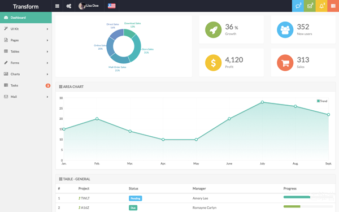
Task: Click the grid icon beside TABLE - GENERAL
Action: (x=61, y=179)
